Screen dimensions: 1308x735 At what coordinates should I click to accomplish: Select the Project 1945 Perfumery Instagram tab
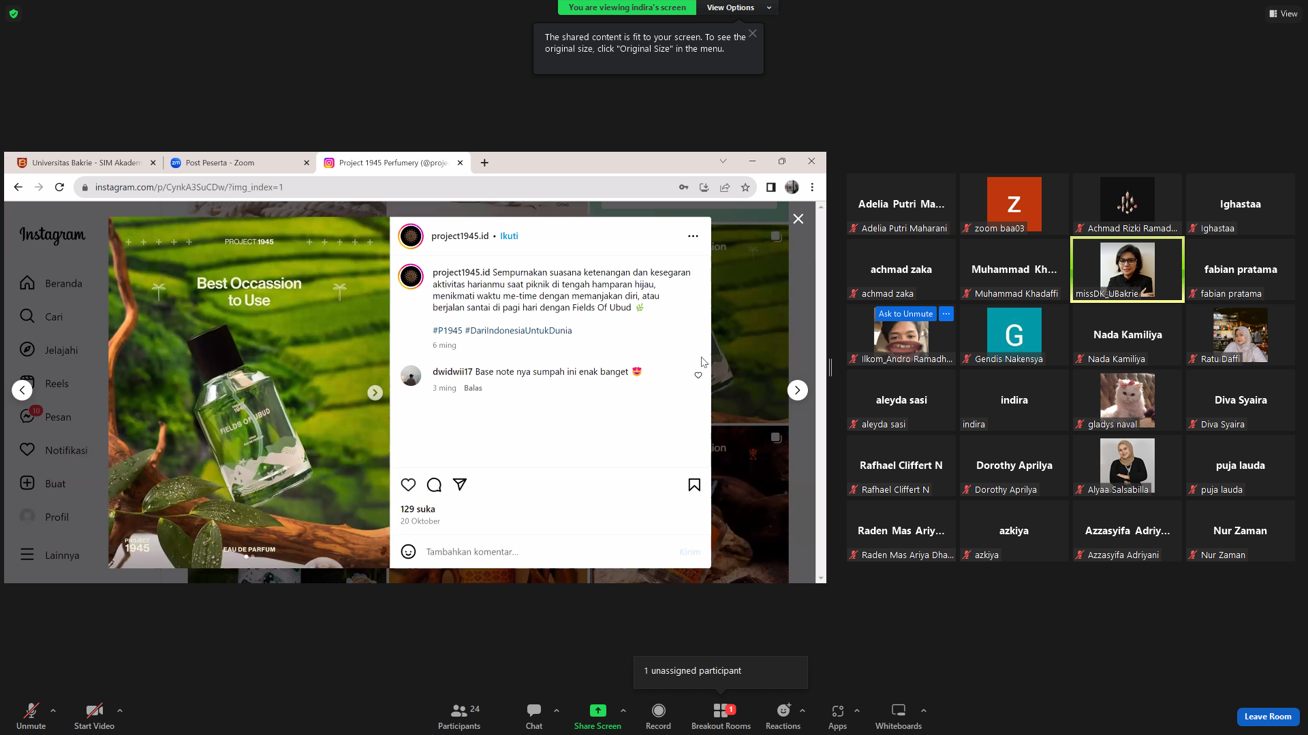click(393, 163)
